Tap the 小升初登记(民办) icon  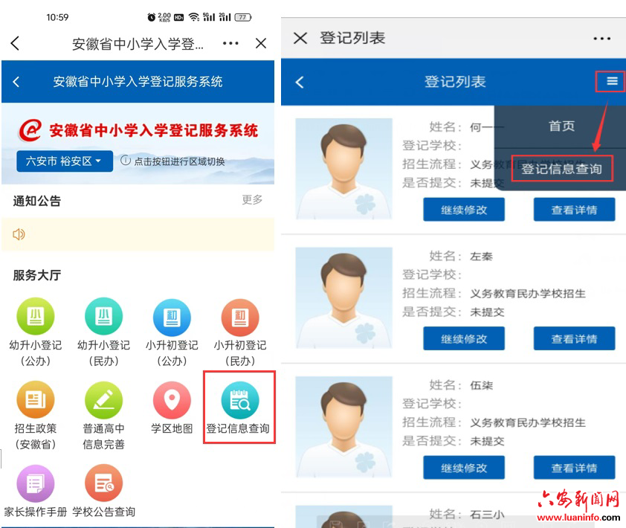pos(239,318)
